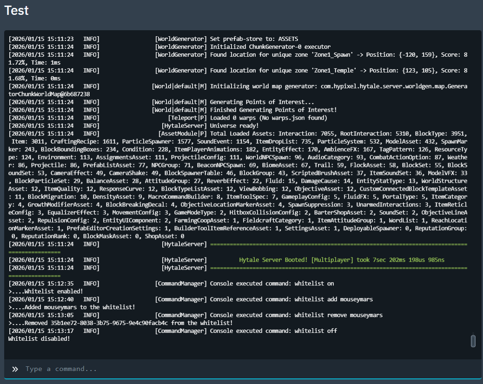Click the "whitelist off" command log line

(273, 331)
